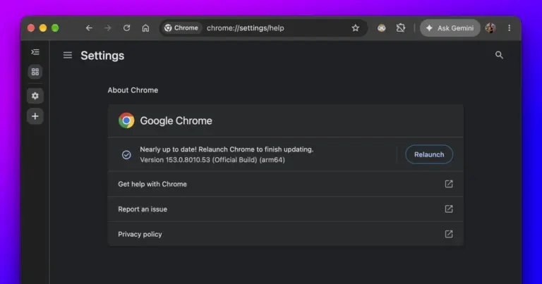Open Get help with Chrome
The width and height of the screenshot is (542, 284).
point(286,184)
